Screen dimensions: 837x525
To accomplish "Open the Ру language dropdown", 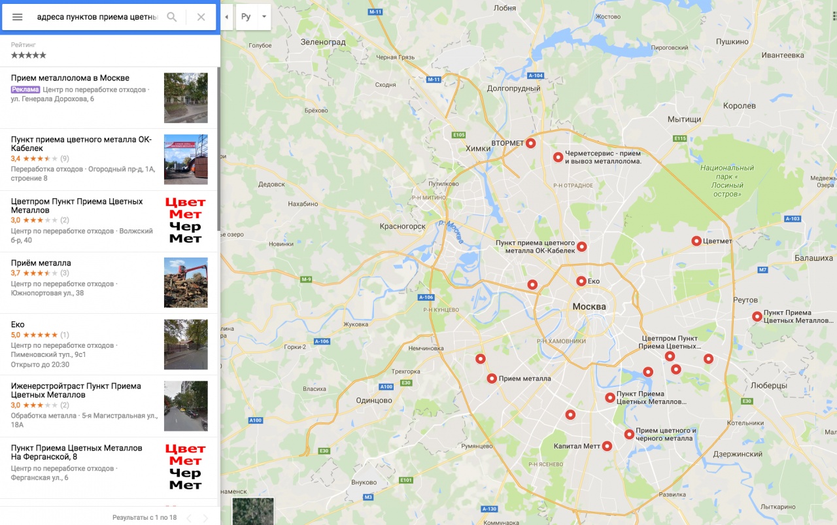I will click(x=254, y=17).
